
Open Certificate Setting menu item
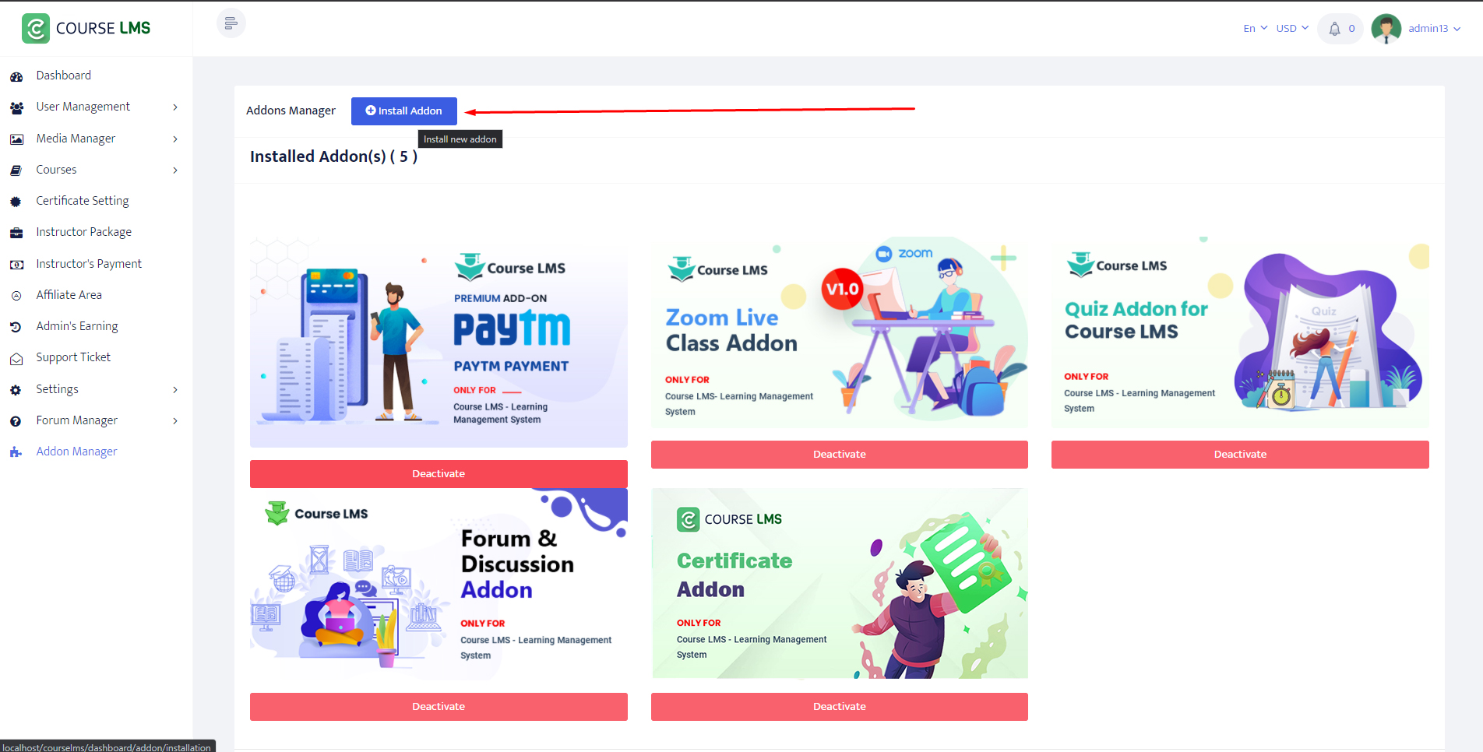(83, 201)
